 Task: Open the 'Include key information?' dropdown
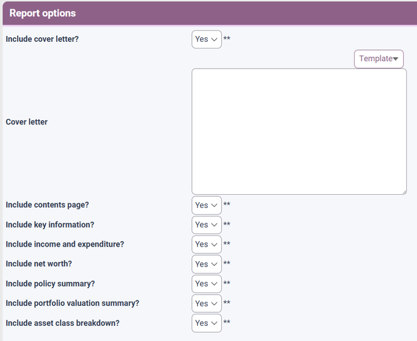coord(206,225)
